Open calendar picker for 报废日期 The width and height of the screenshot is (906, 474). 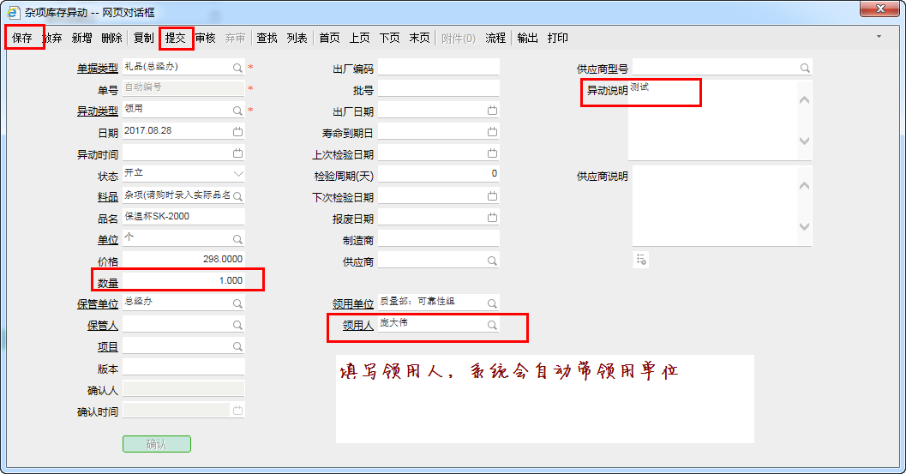492,218
